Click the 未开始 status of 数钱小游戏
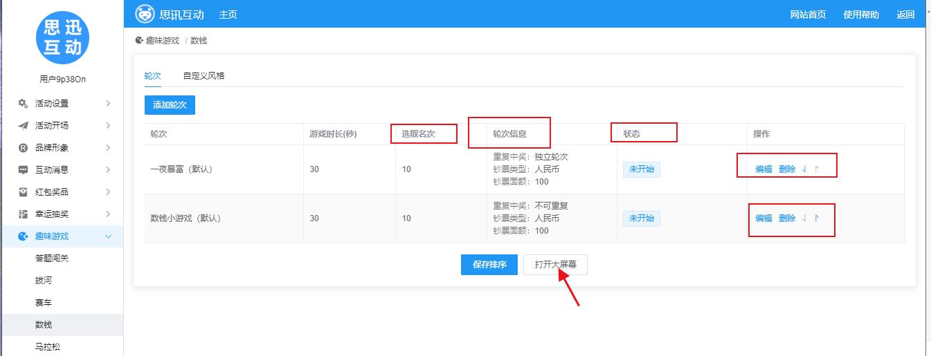 click(642, 218)
